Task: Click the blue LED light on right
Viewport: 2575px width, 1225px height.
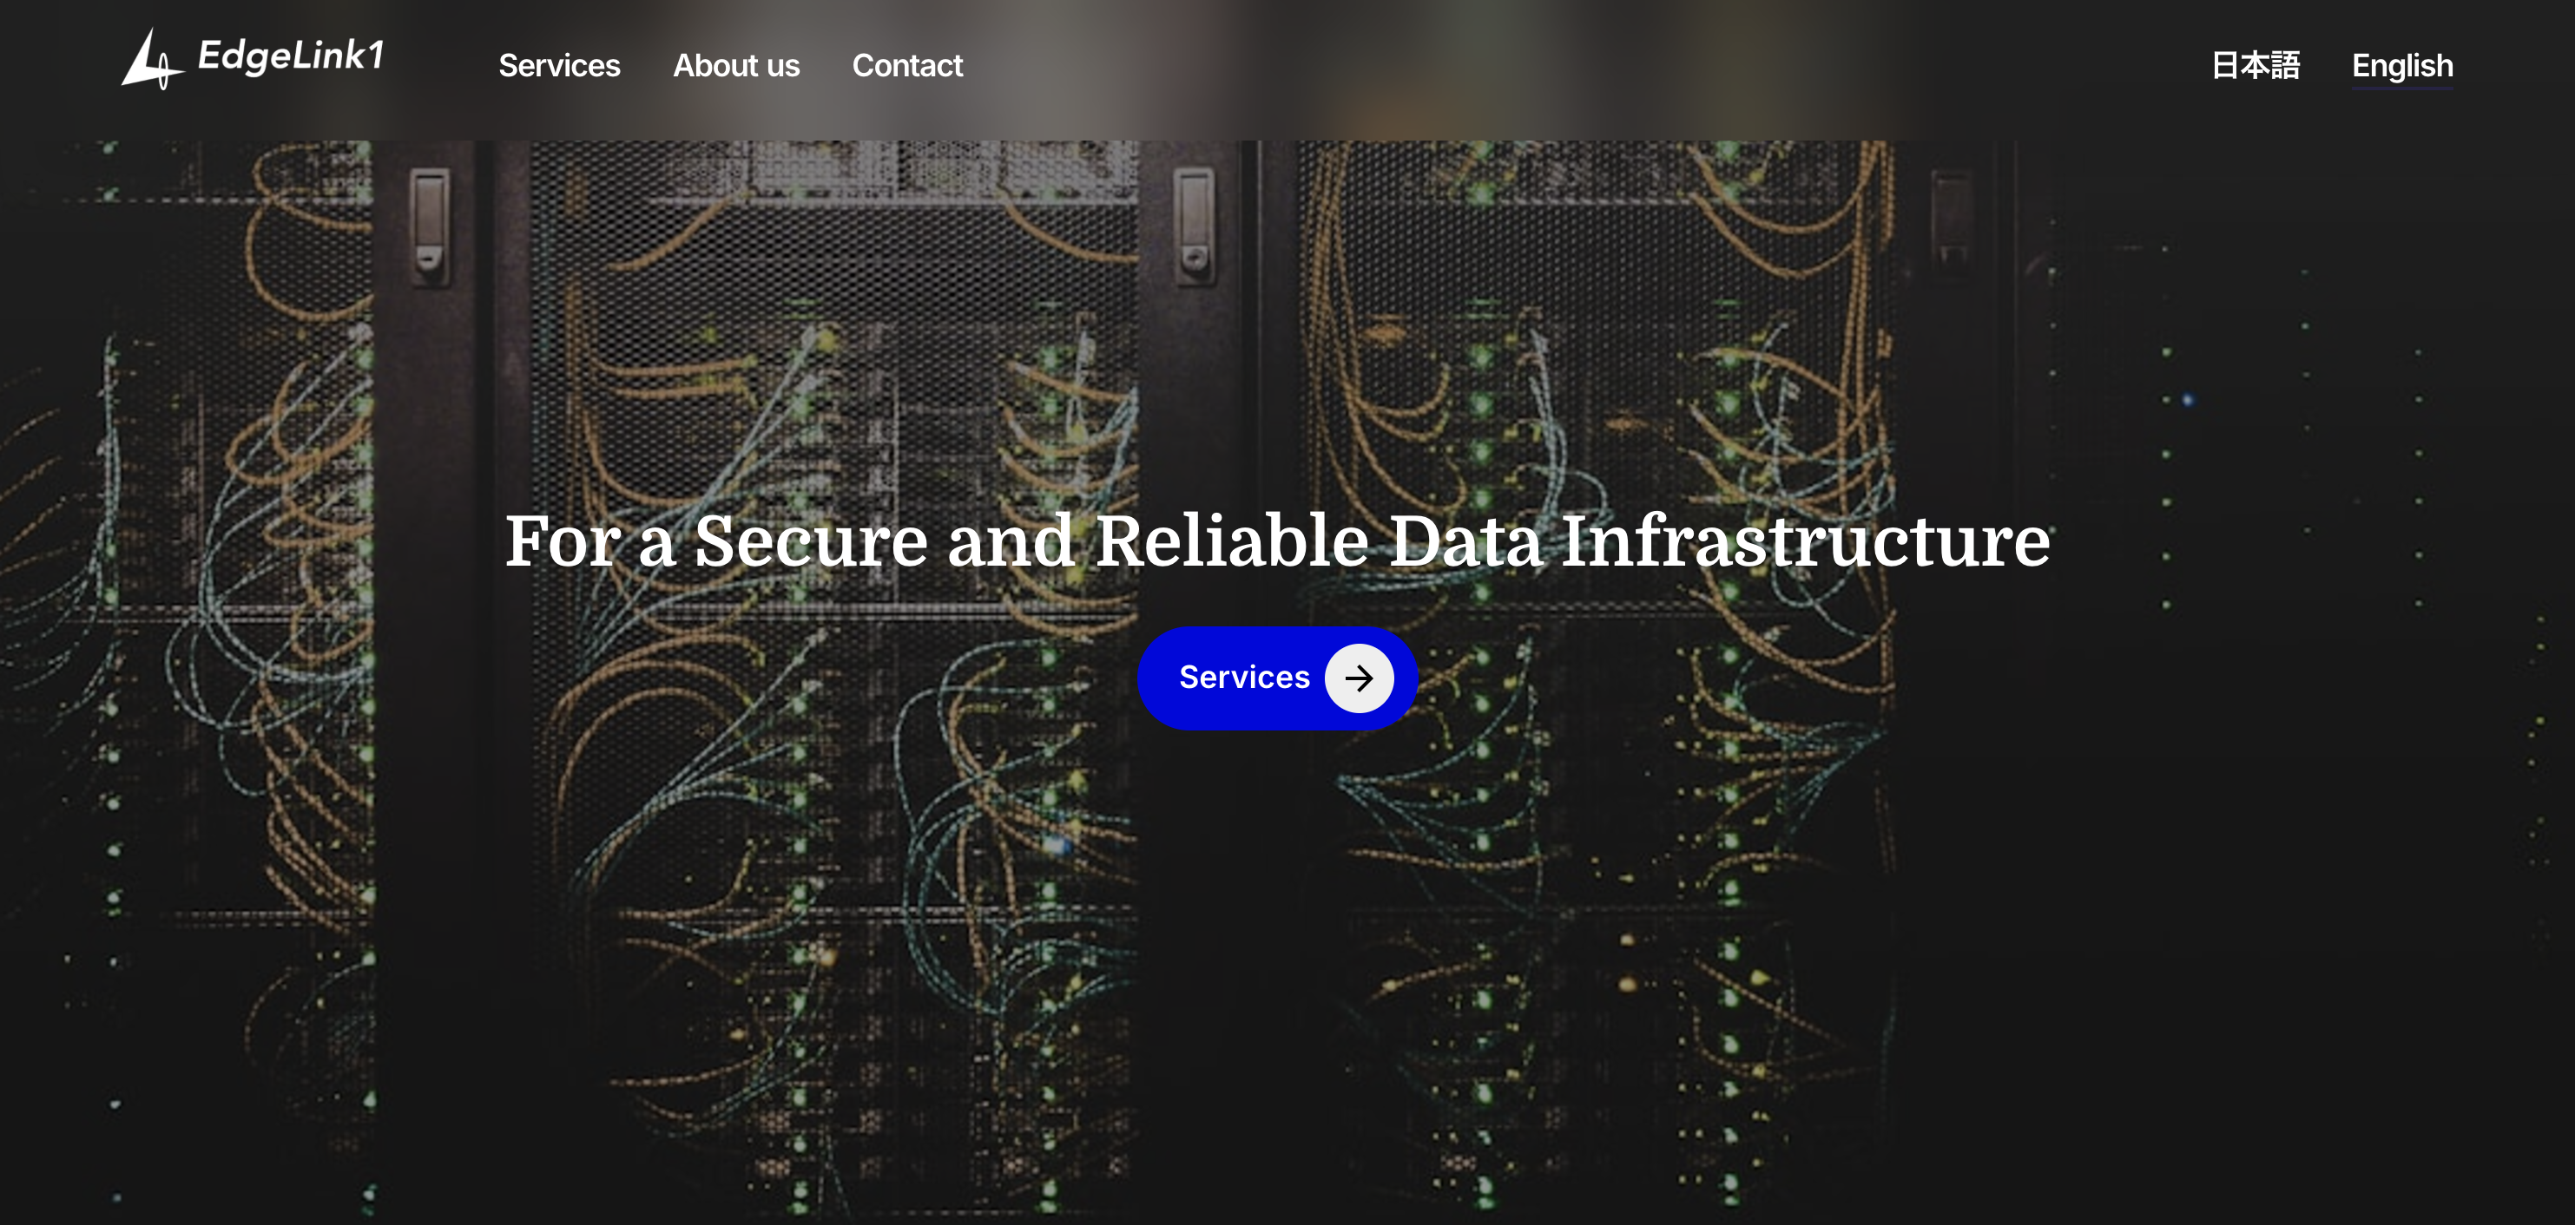Action: (2187, 401)
